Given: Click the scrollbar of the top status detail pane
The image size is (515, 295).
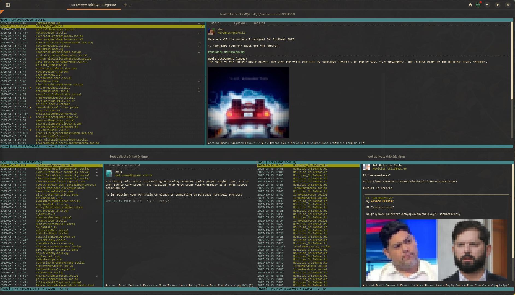Looking at the screenshot, I should tap(512, 81).
